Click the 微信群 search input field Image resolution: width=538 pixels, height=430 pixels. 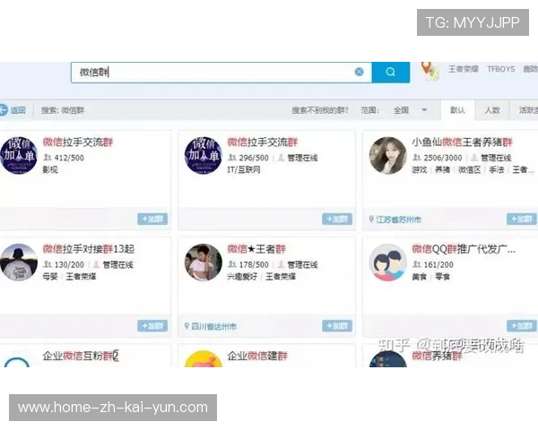pyautogui.click(x=221, y=73)
